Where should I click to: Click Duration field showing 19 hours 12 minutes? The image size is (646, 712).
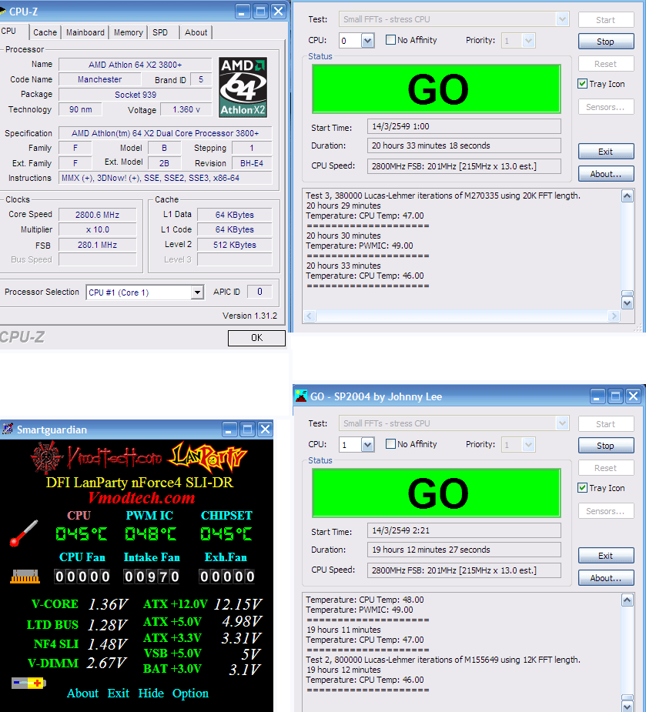click(464, 550)
